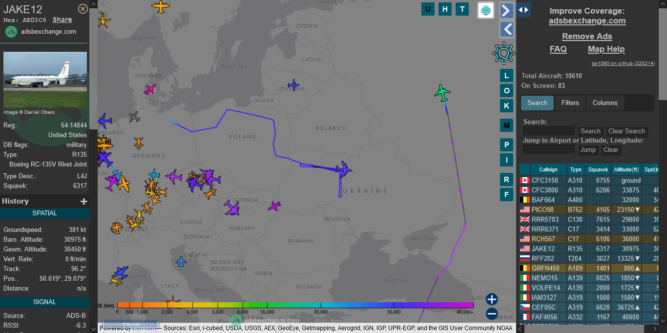Switch to the Columns tab
This screenshot has width=667, height=333.
tap(605, 103)
